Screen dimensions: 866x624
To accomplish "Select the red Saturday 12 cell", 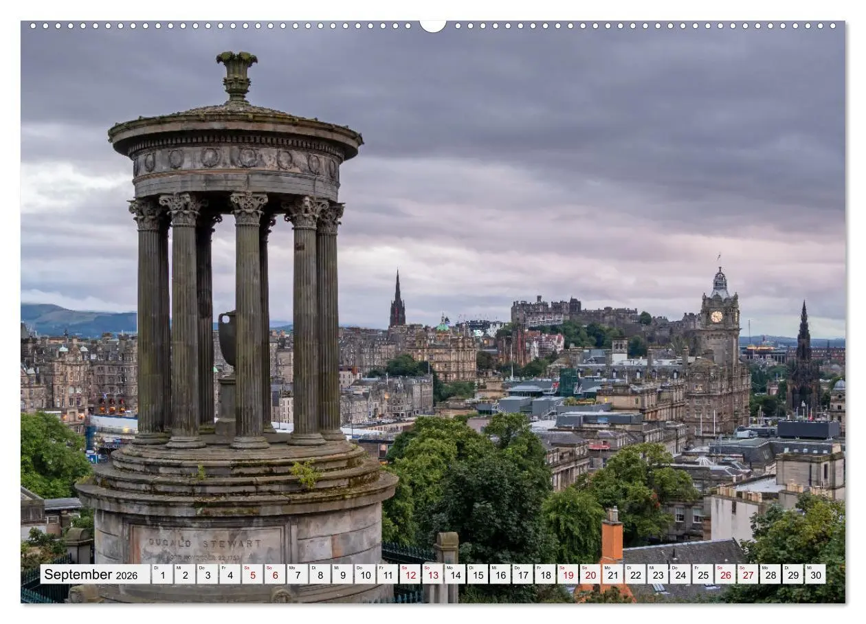I will [x=410, y=575].
